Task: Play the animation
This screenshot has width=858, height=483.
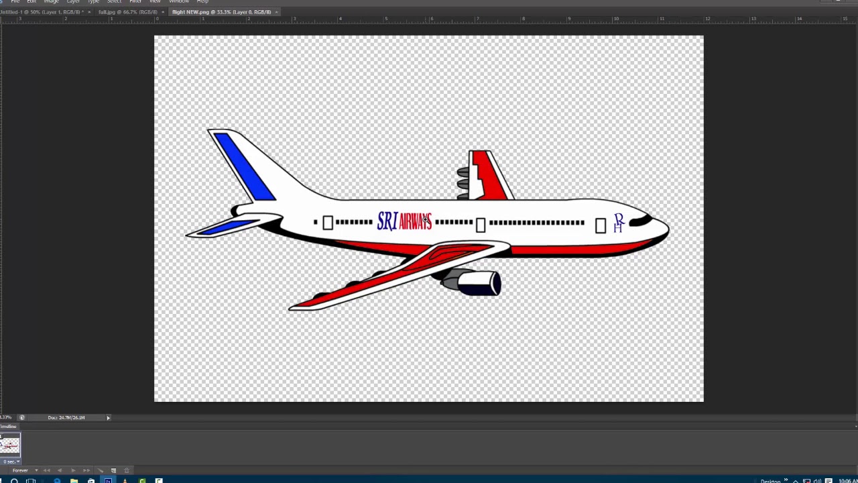Action: [x=73, y=470]
